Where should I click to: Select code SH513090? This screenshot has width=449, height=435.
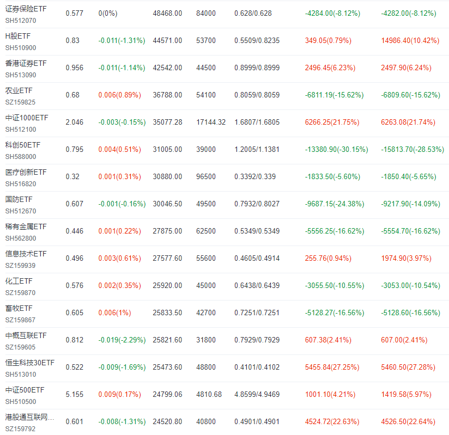(x=21, y=75)
